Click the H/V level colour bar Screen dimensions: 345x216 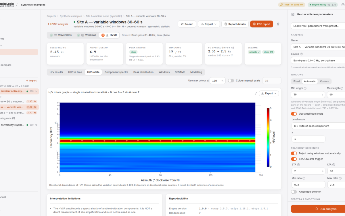268,137
